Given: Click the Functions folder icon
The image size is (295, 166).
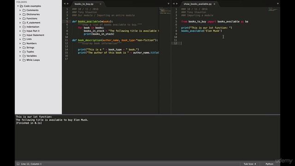Looking at the screenshot, I should [24, 18].
